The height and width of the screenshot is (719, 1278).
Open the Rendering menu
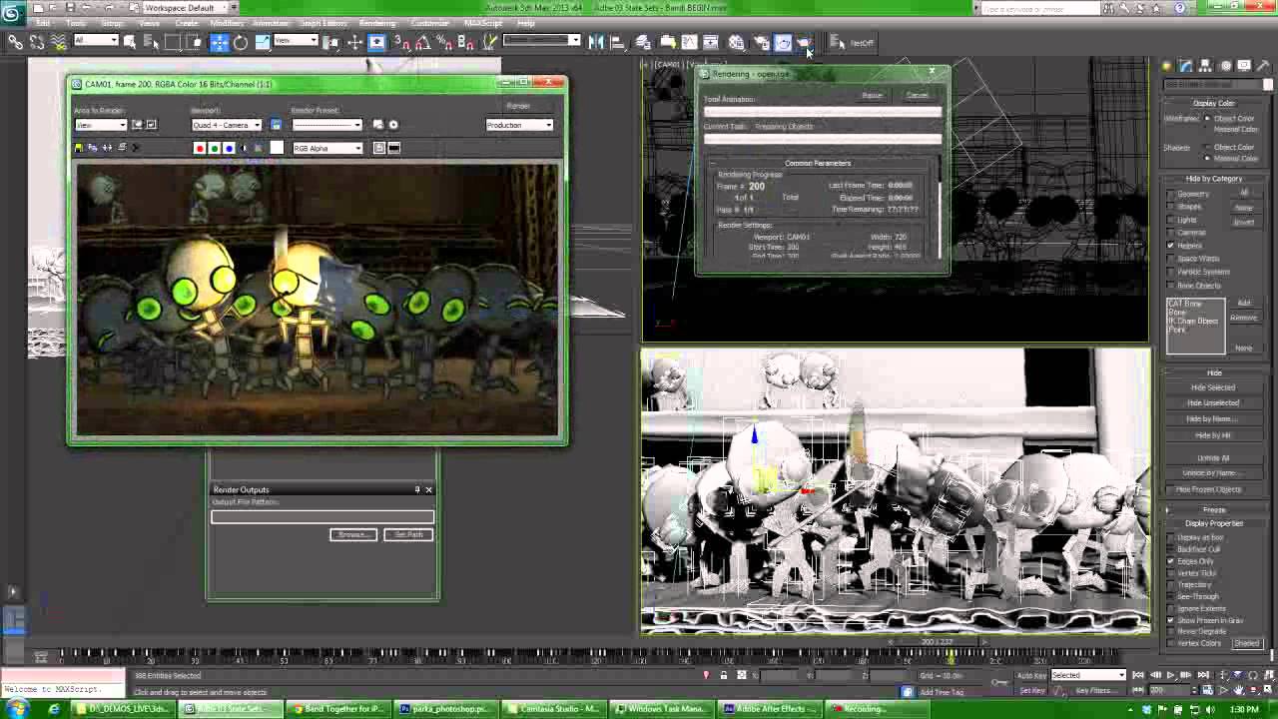[377, 23]
